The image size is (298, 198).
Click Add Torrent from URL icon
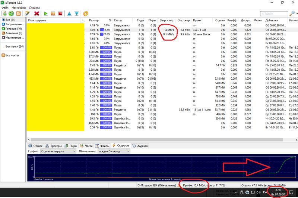(x=11, y=13)
